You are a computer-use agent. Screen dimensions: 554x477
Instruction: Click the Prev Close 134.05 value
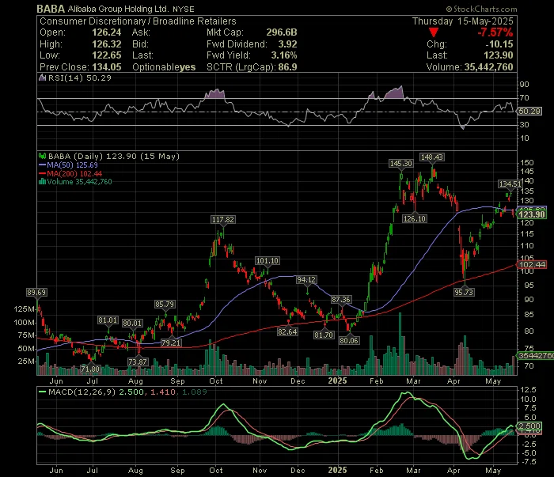[x=106, y=67]
